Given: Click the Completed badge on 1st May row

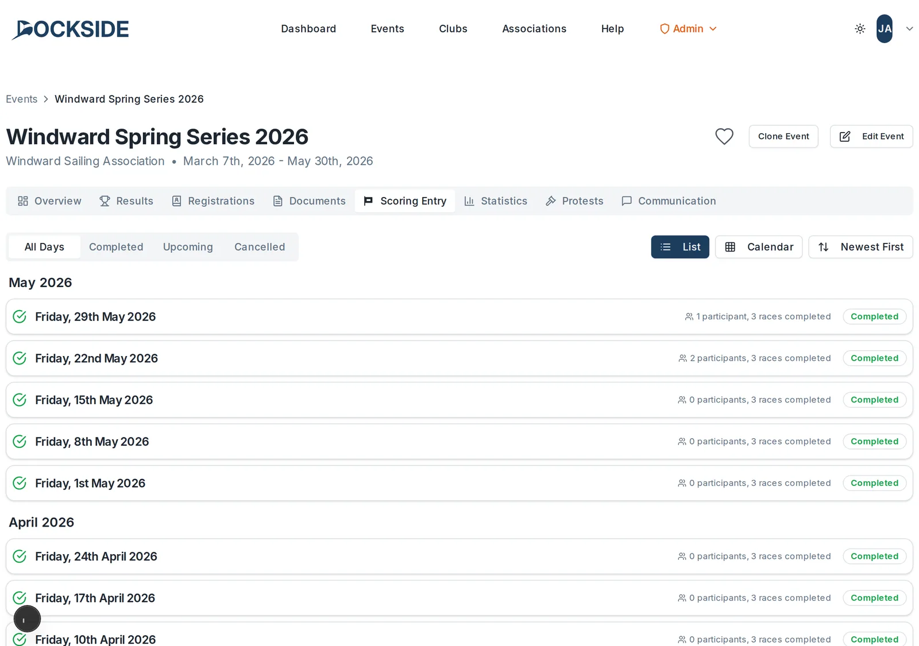Looking at the screenshot, I should coord(874,483).
